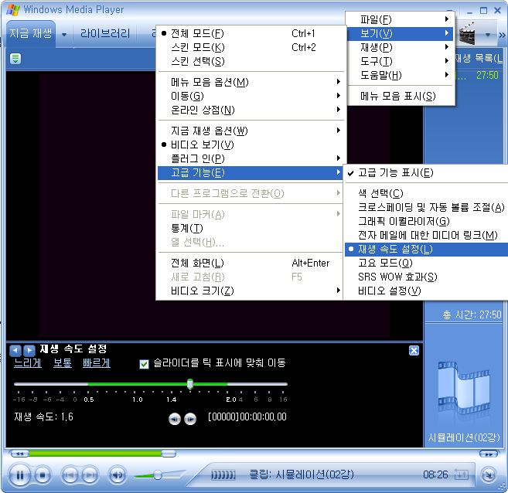This screenshot has height=493, width=508.
Task: Open the 재생(P) menu
Action: click(x=401, y=48)
